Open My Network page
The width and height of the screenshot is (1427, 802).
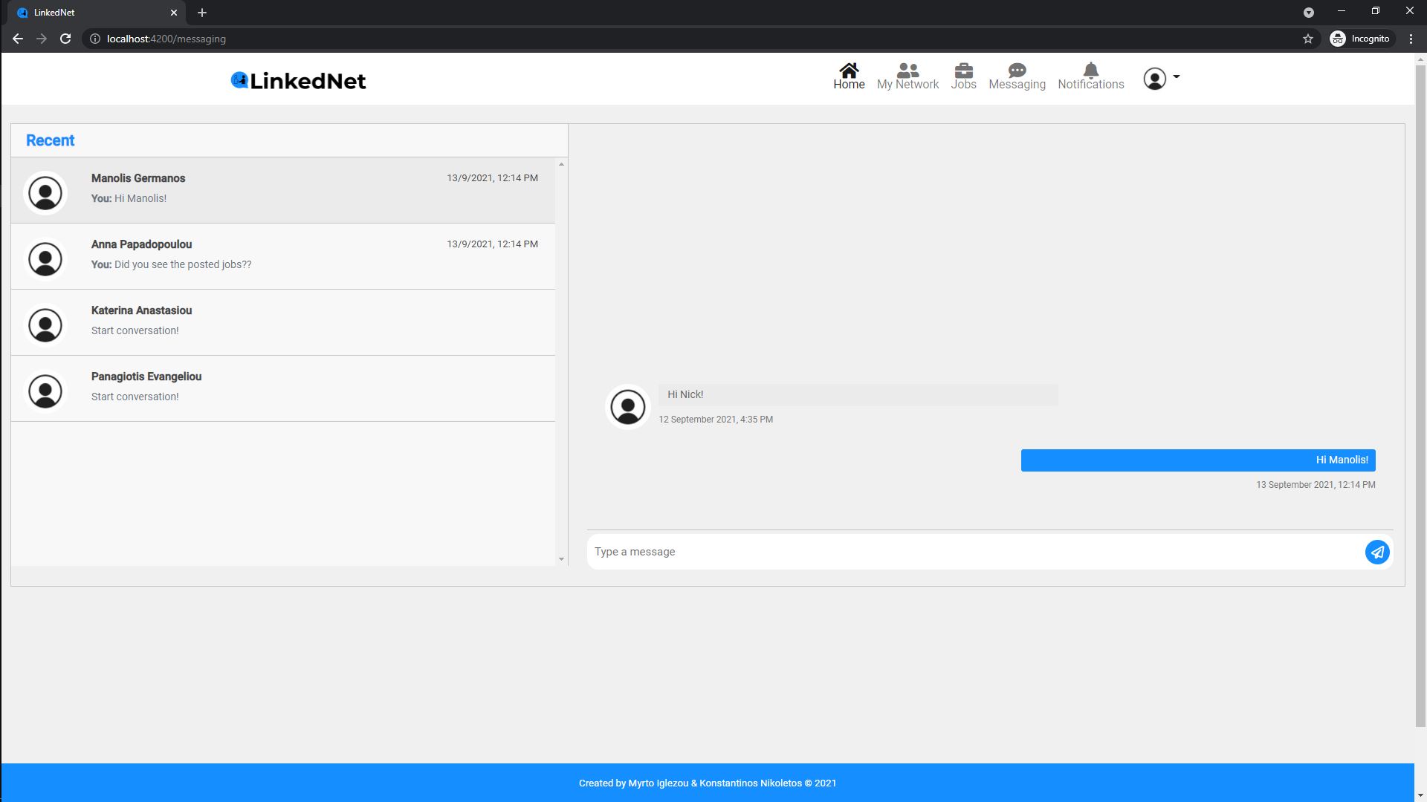click(907, 76)
